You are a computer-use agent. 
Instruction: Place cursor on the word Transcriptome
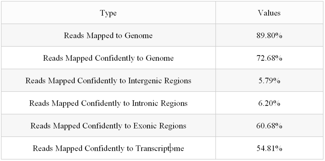click(x=159, y=148)
